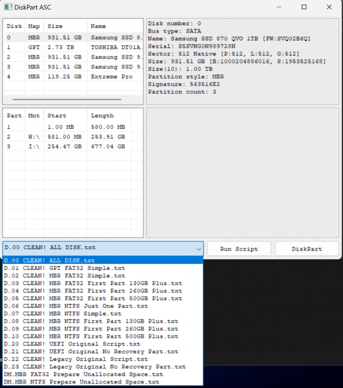This screenshot has width=343, height=388.
Task: Click the Bus type: SATA line
Action: pos(174,31)
